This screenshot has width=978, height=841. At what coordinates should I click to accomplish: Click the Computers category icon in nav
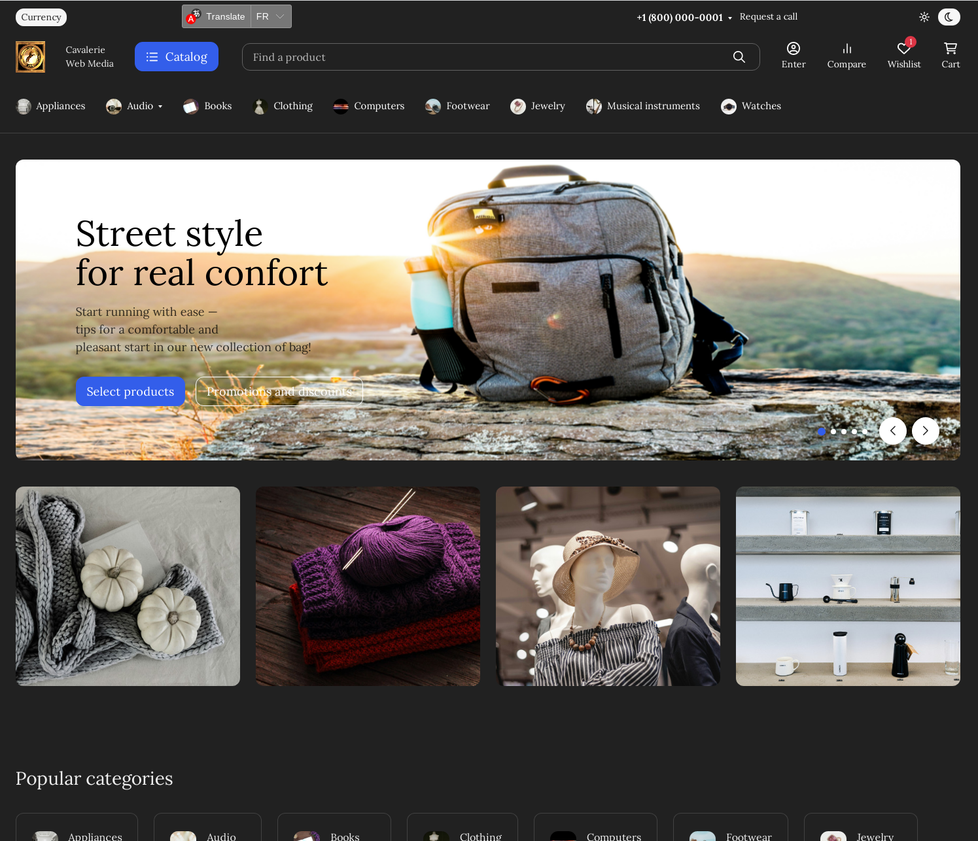[x=341, y=106]
